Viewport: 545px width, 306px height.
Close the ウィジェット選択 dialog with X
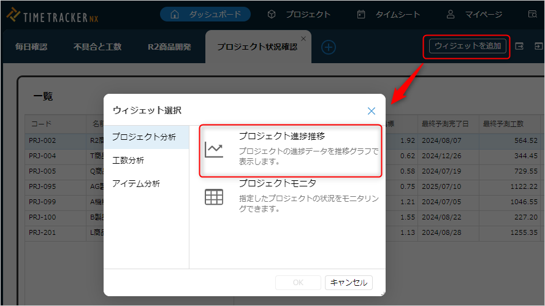pyautogui.click(x=371, y=111)
